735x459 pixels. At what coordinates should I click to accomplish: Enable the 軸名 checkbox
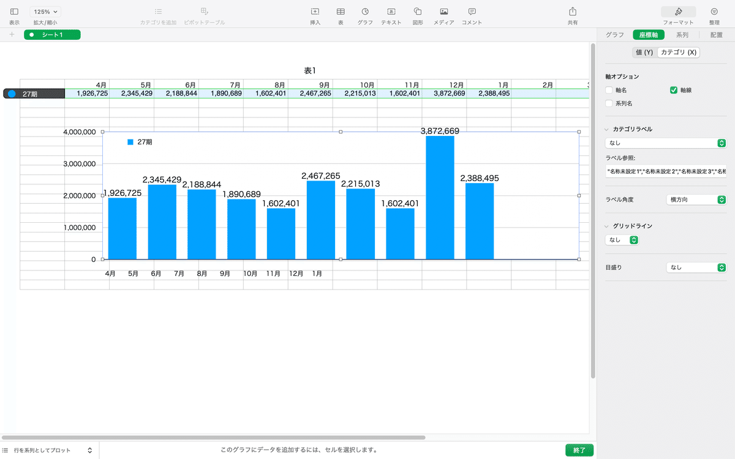(609, 90)
